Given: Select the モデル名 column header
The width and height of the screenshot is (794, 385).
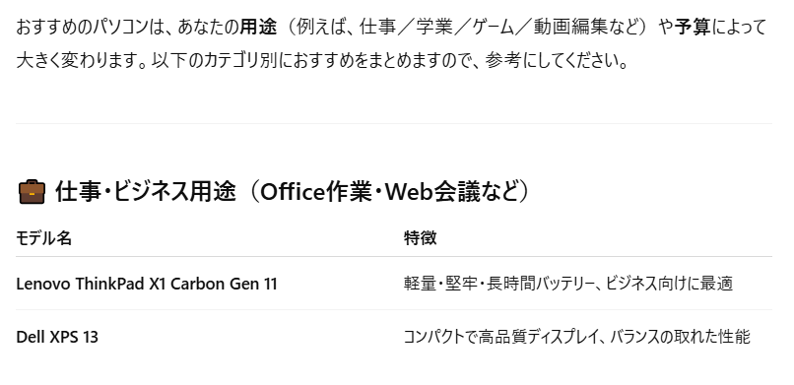Looking at the screenshot, I should point(43,237).
